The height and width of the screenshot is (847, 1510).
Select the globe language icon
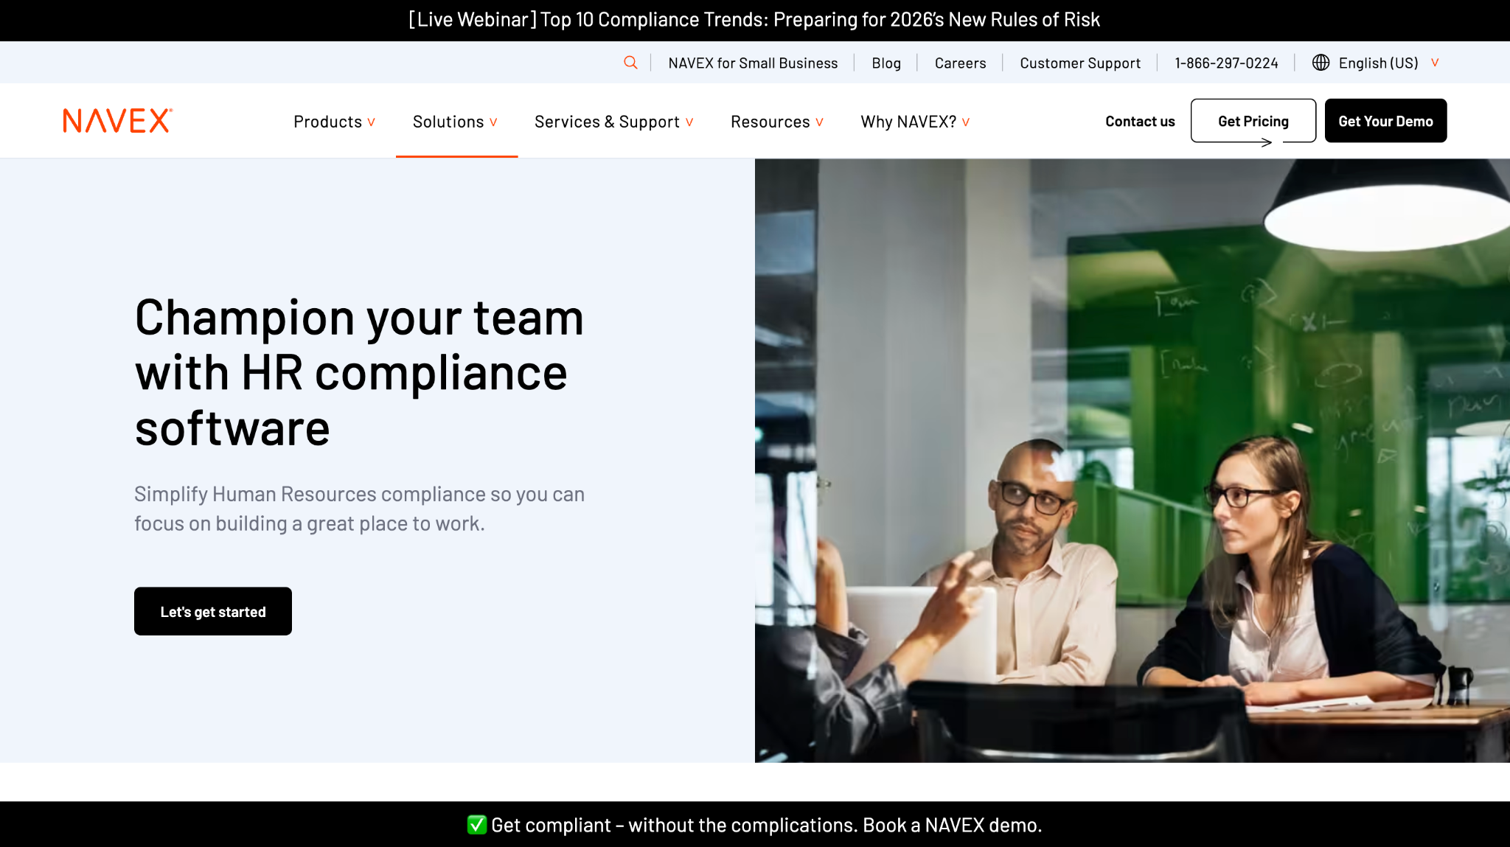[x=1321, y=62]
